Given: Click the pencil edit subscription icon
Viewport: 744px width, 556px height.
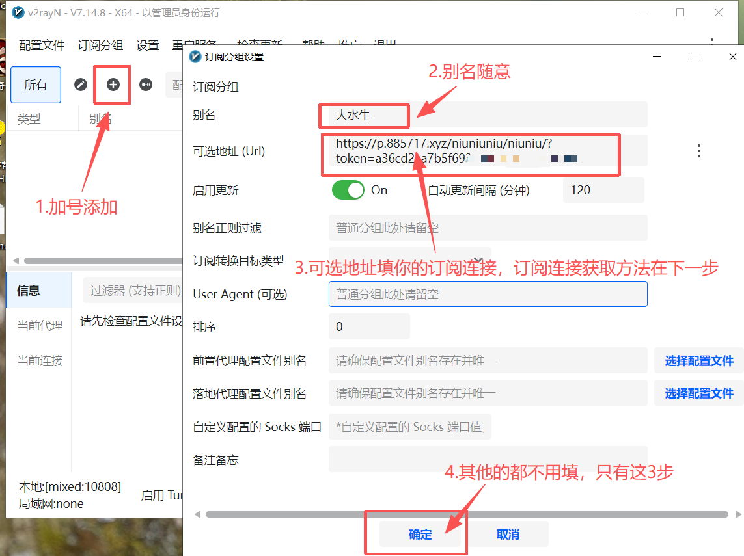Looking at the screenshot, I should click(x=81, y=85).
